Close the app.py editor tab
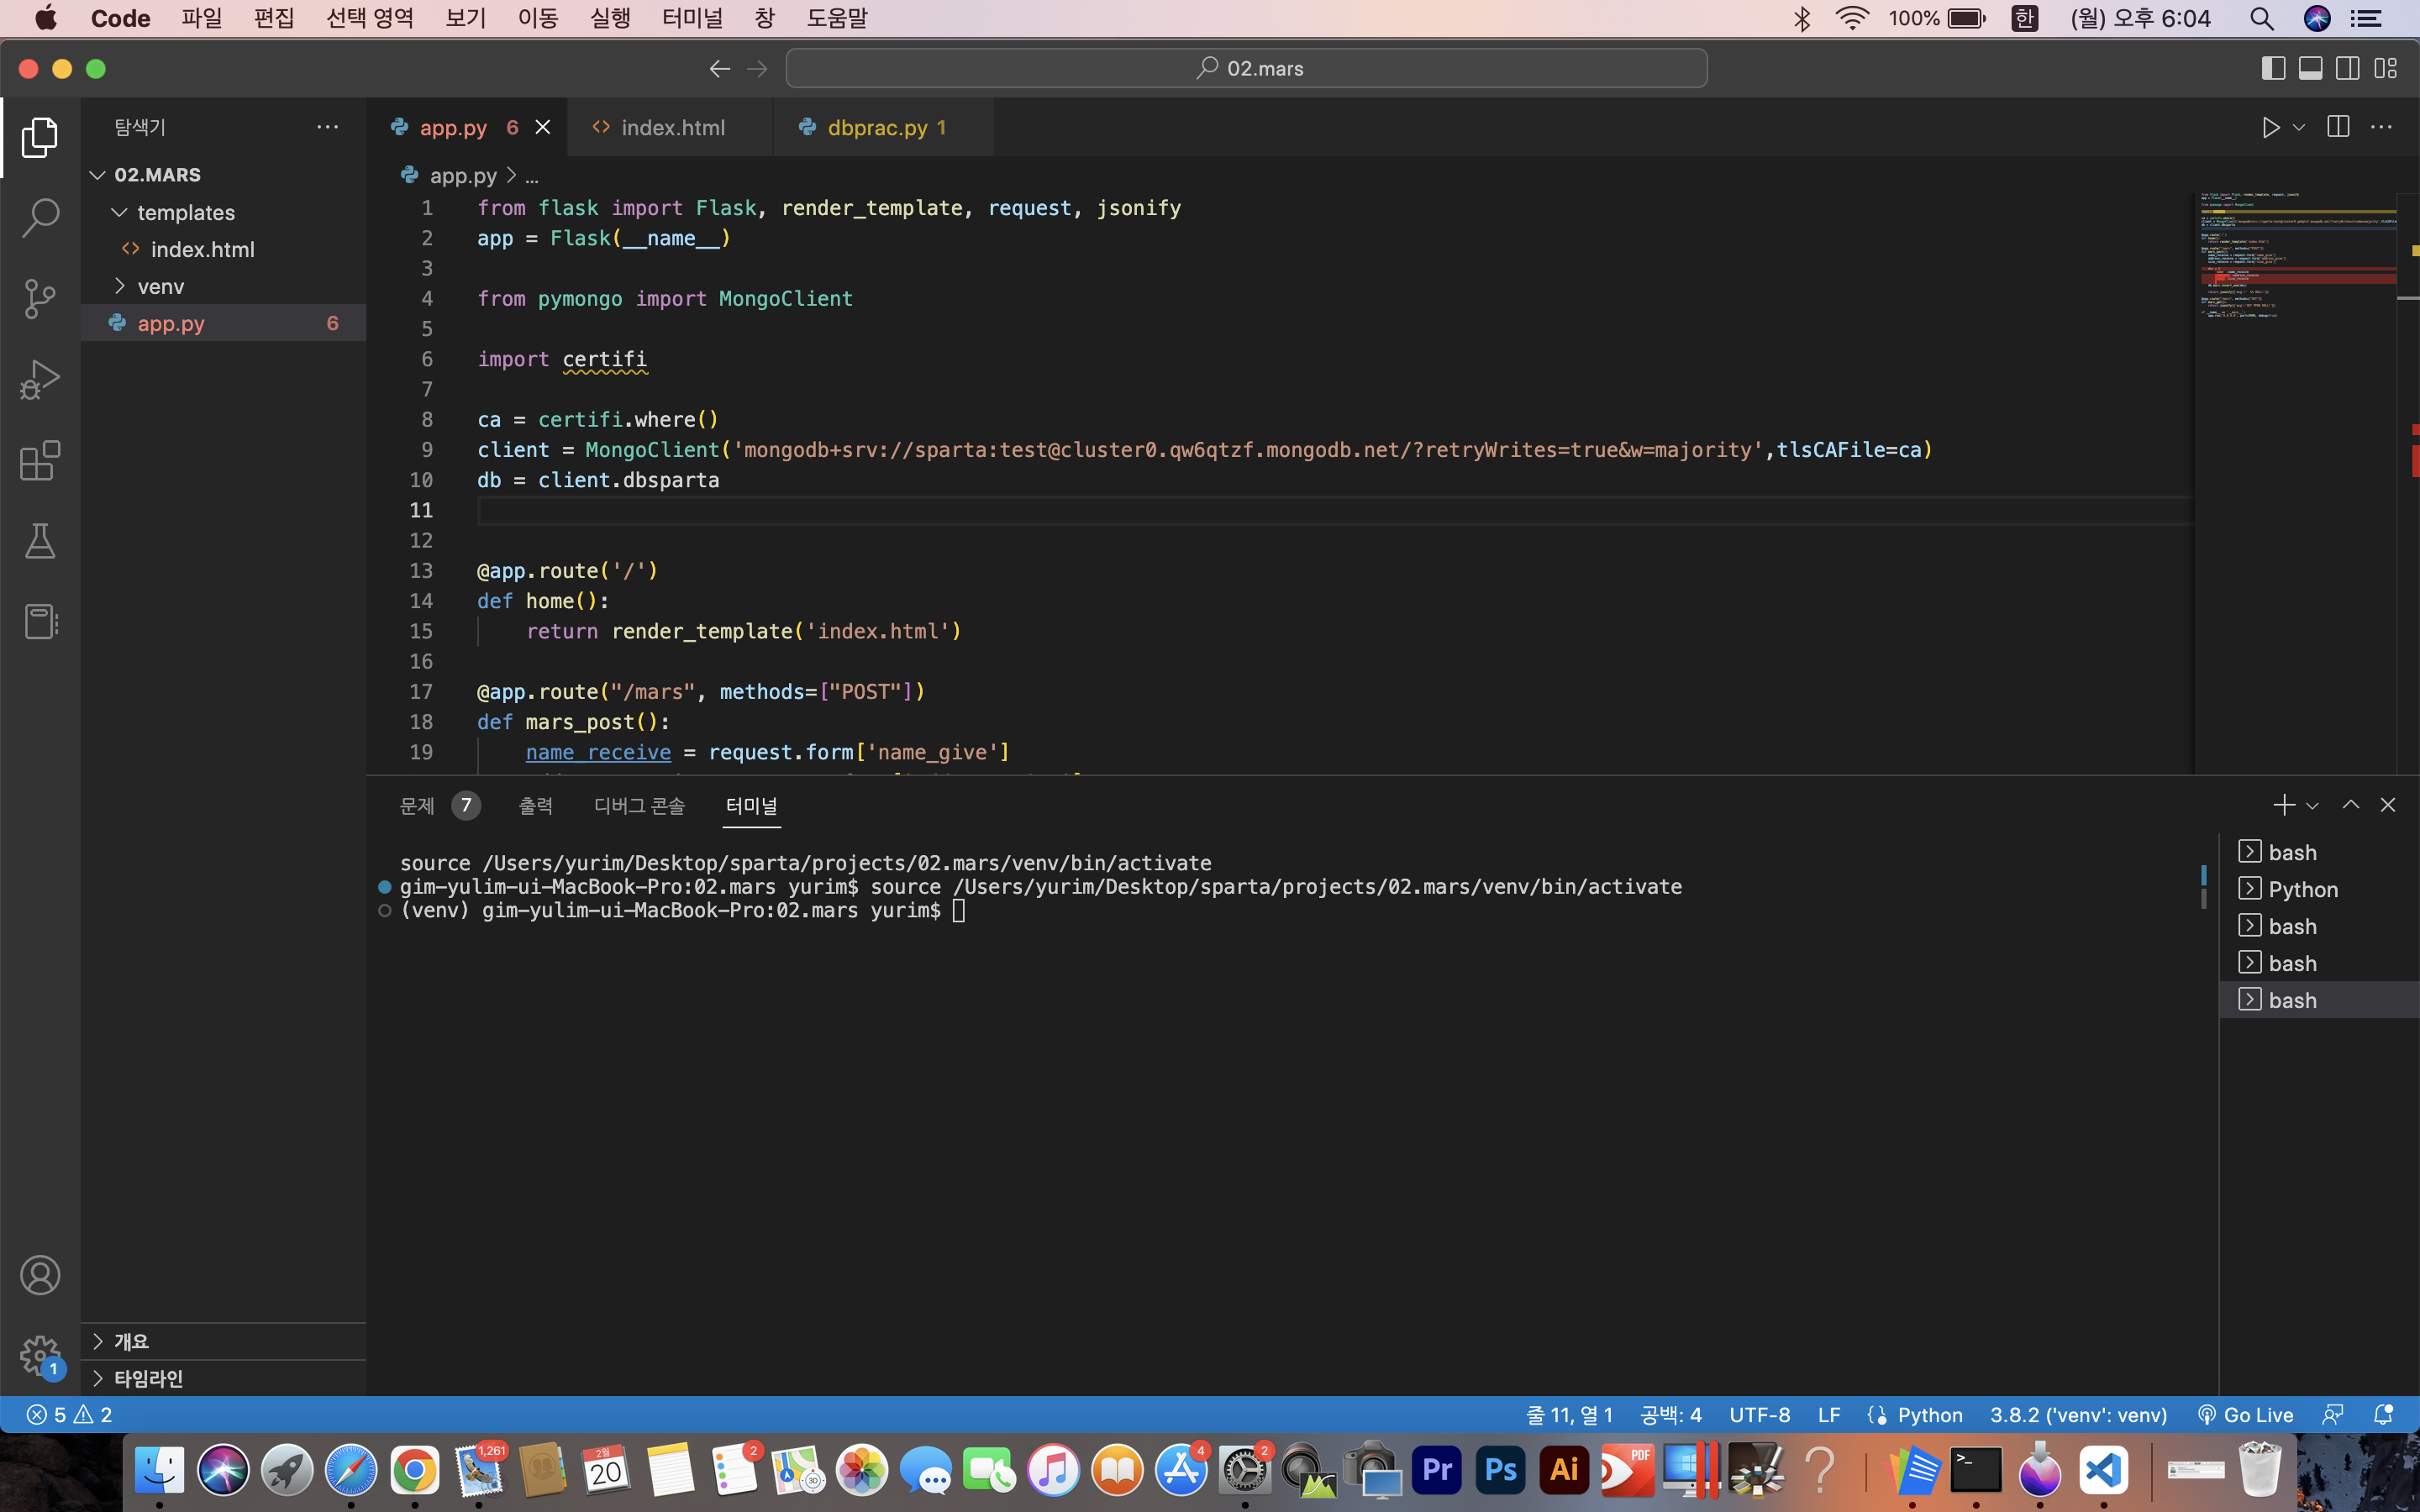 click(x=543, y=127)
